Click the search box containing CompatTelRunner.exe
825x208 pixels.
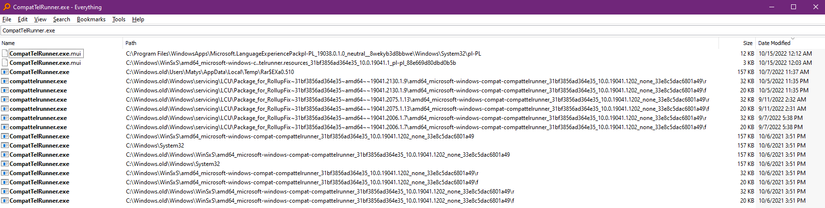[412, 30]
